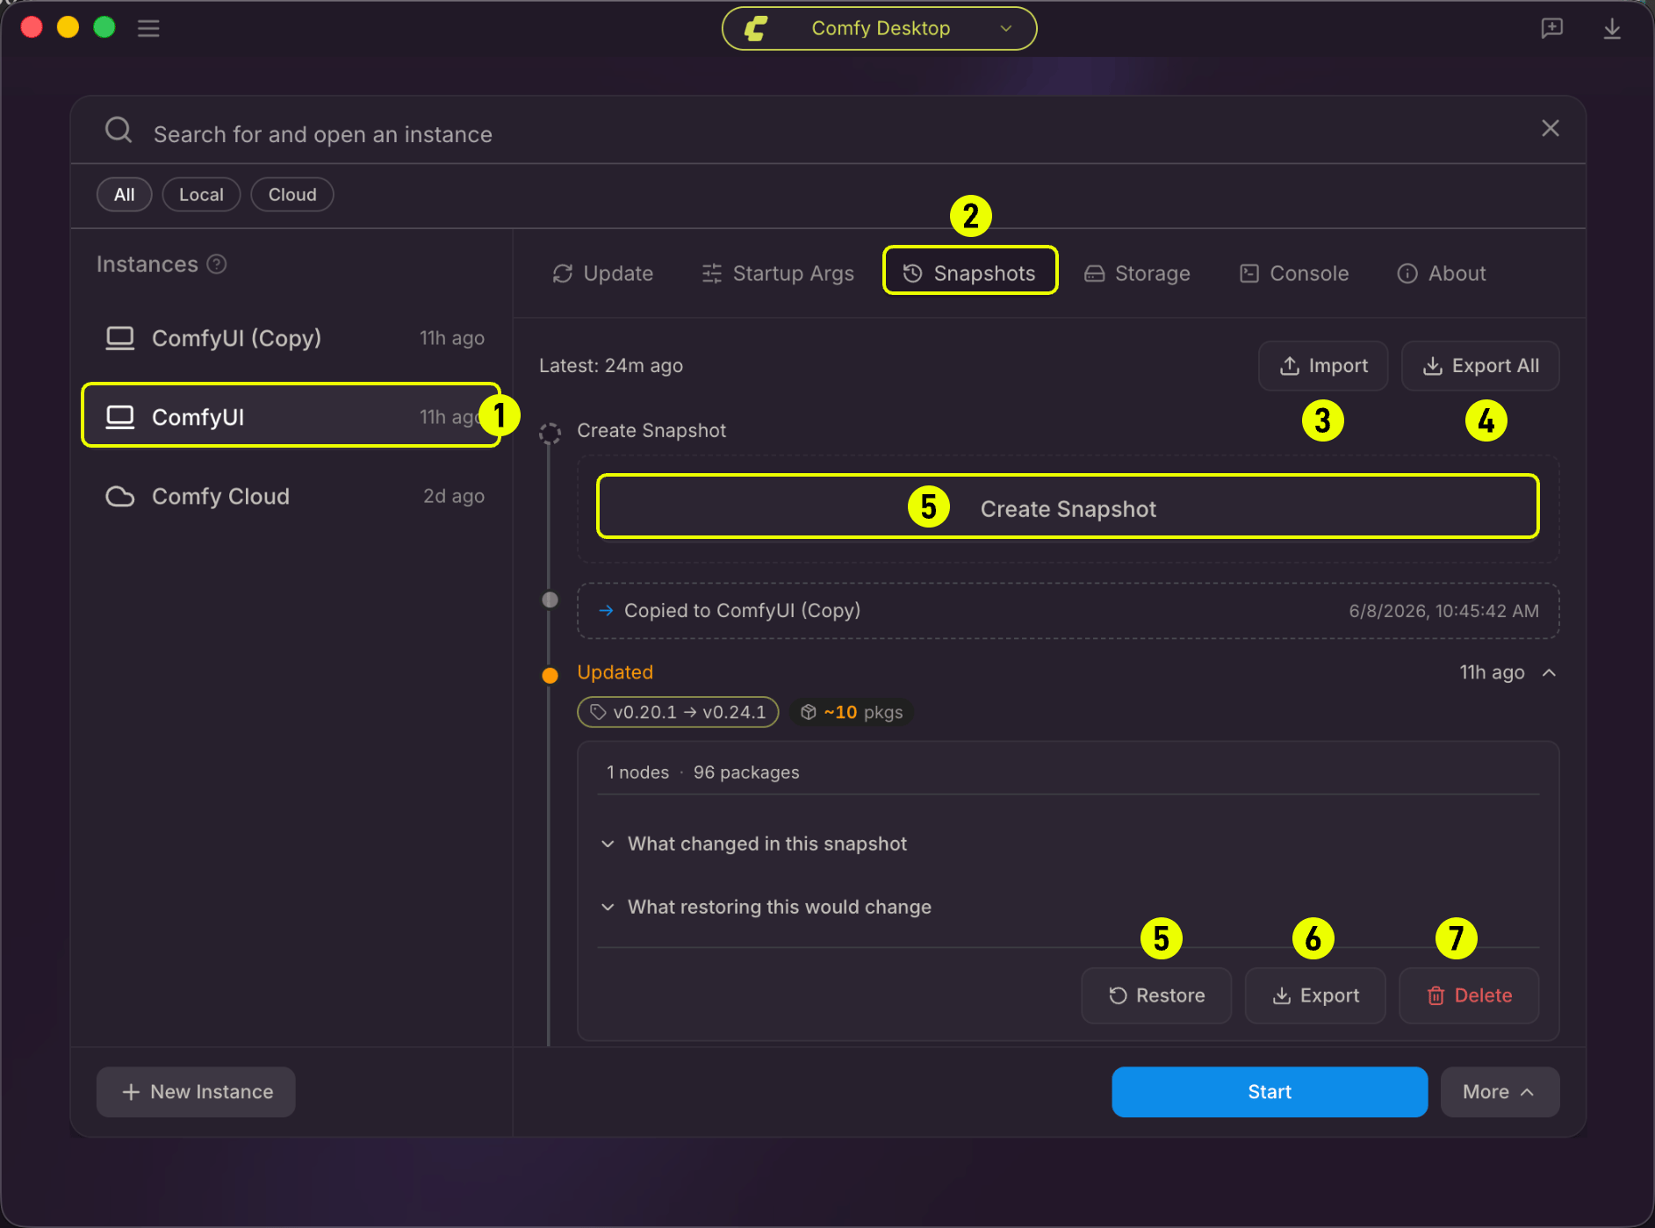
Task: Click the search magnifier icon
Action: click(119, 131)
